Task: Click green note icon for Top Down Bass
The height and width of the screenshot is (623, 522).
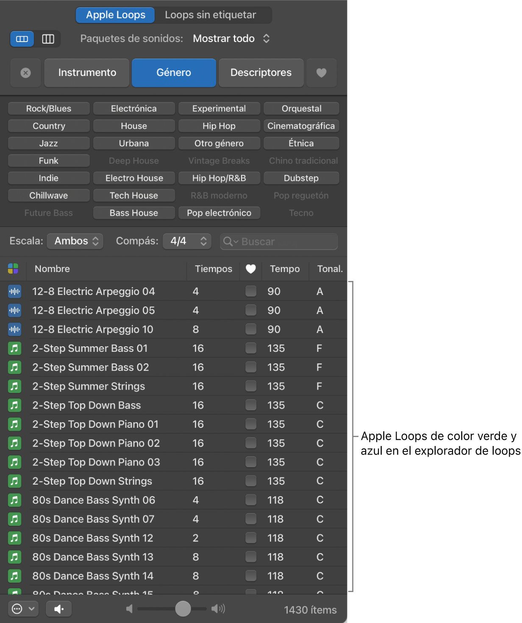Action: pos(14,405)
